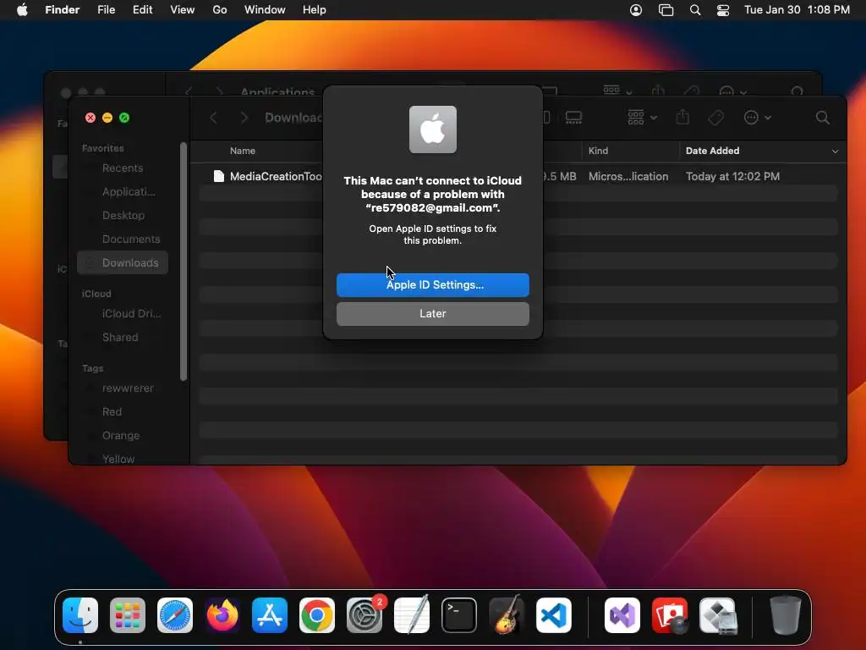The height and width of the screenshot is (650, 866).
Task: Launch Firefox from the Dock
Action: point(222,615)
